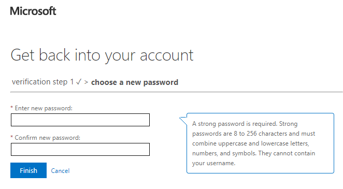Viewport: 343px width, 189px height.
Task: Click the Finish button
Action: pos(28,170)
